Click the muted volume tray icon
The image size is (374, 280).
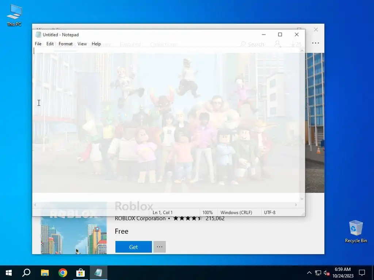pyautogui.click(x=327, y=273)
